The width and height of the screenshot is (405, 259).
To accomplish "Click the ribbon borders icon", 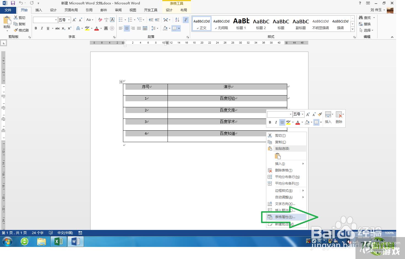I will [x=174, y=28].
